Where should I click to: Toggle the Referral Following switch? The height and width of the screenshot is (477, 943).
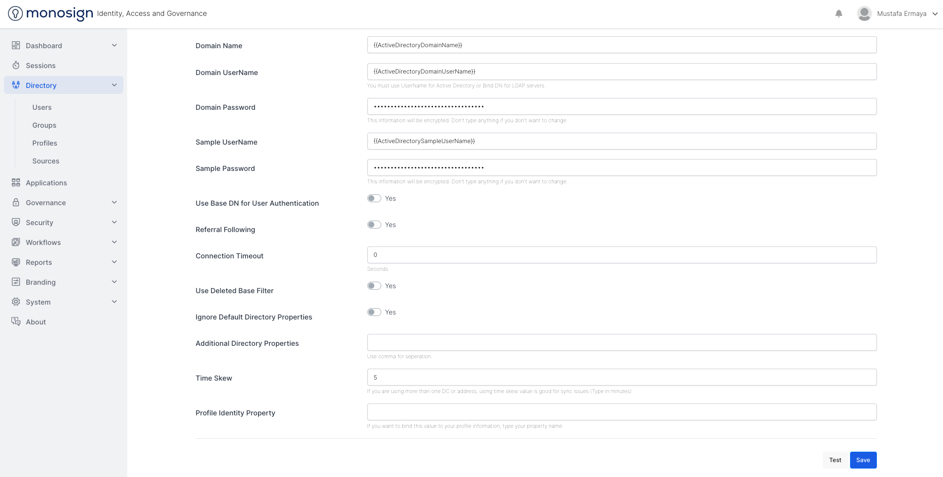(x=374, y=225)
